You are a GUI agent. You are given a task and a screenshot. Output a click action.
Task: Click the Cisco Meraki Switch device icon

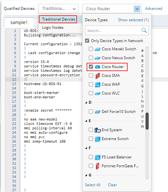97,49
